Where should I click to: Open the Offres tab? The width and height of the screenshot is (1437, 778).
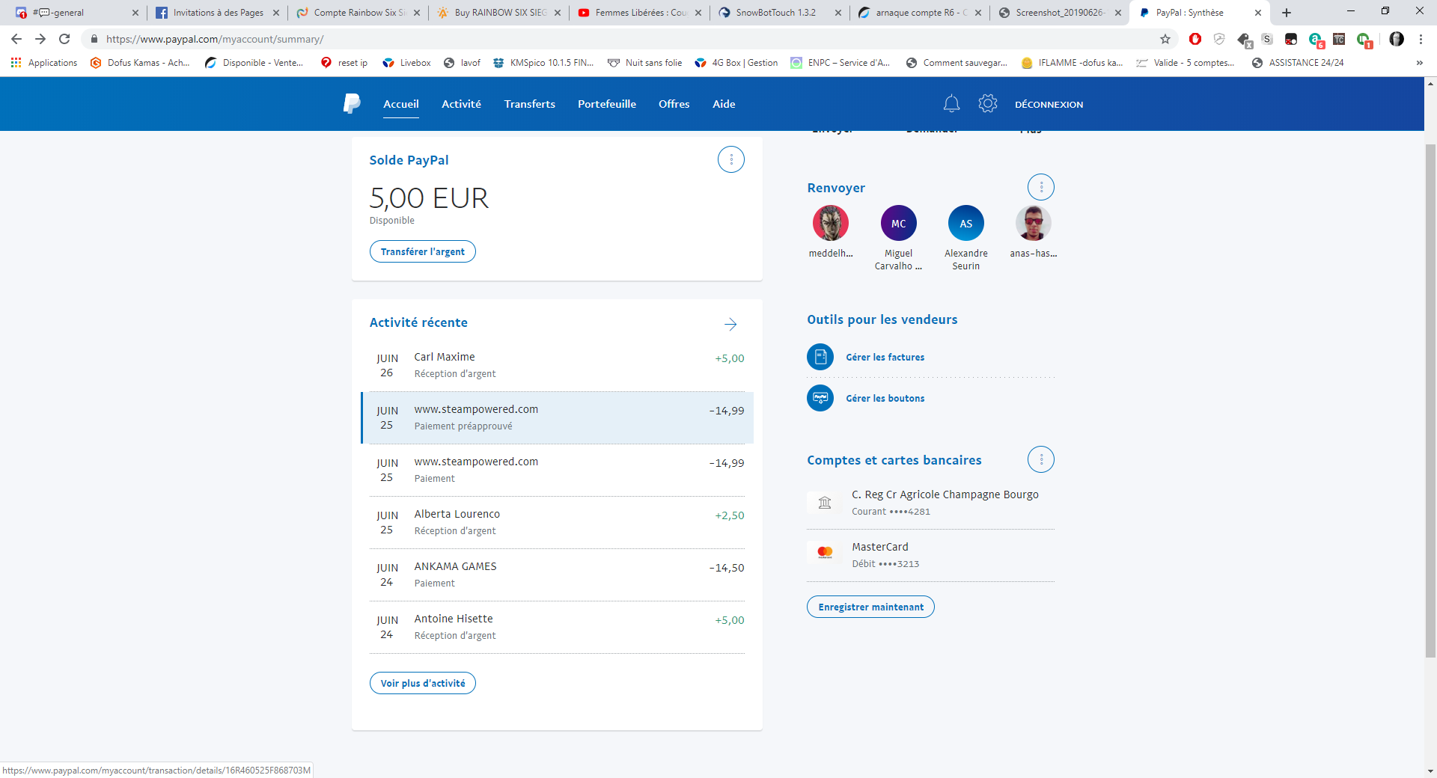(x=674, y=104)
